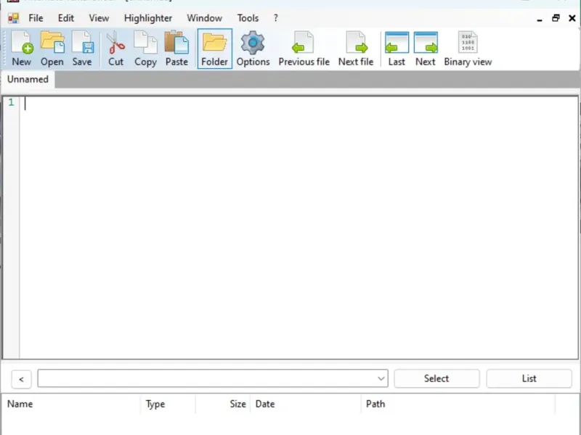Click inside the text editor area
The width and height of the screenshot is (581, 435).
pos(298,228)
